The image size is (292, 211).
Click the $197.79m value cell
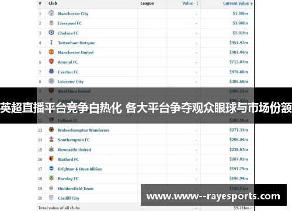239,168
